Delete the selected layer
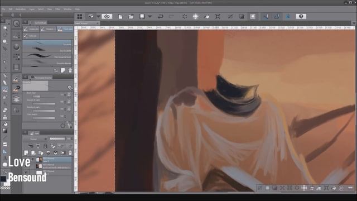The image size is (357, 201). (x=70, y=152)
